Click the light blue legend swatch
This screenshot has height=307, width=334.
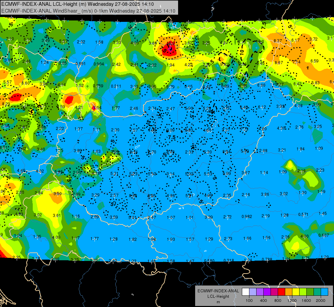pos(324,292)
